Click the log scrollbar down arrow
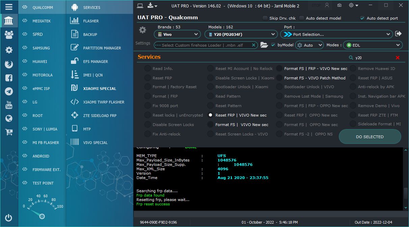This screenshot has width=409, height=227. 406,207
